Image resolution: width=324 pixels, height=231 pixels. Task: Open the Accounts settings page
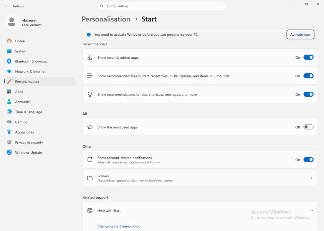(x=39, y=102)
